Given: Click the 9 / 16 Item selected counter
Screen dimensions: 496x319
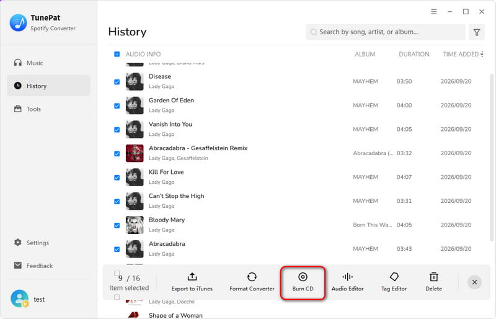Looking at the screenshot, I should 129,283.
